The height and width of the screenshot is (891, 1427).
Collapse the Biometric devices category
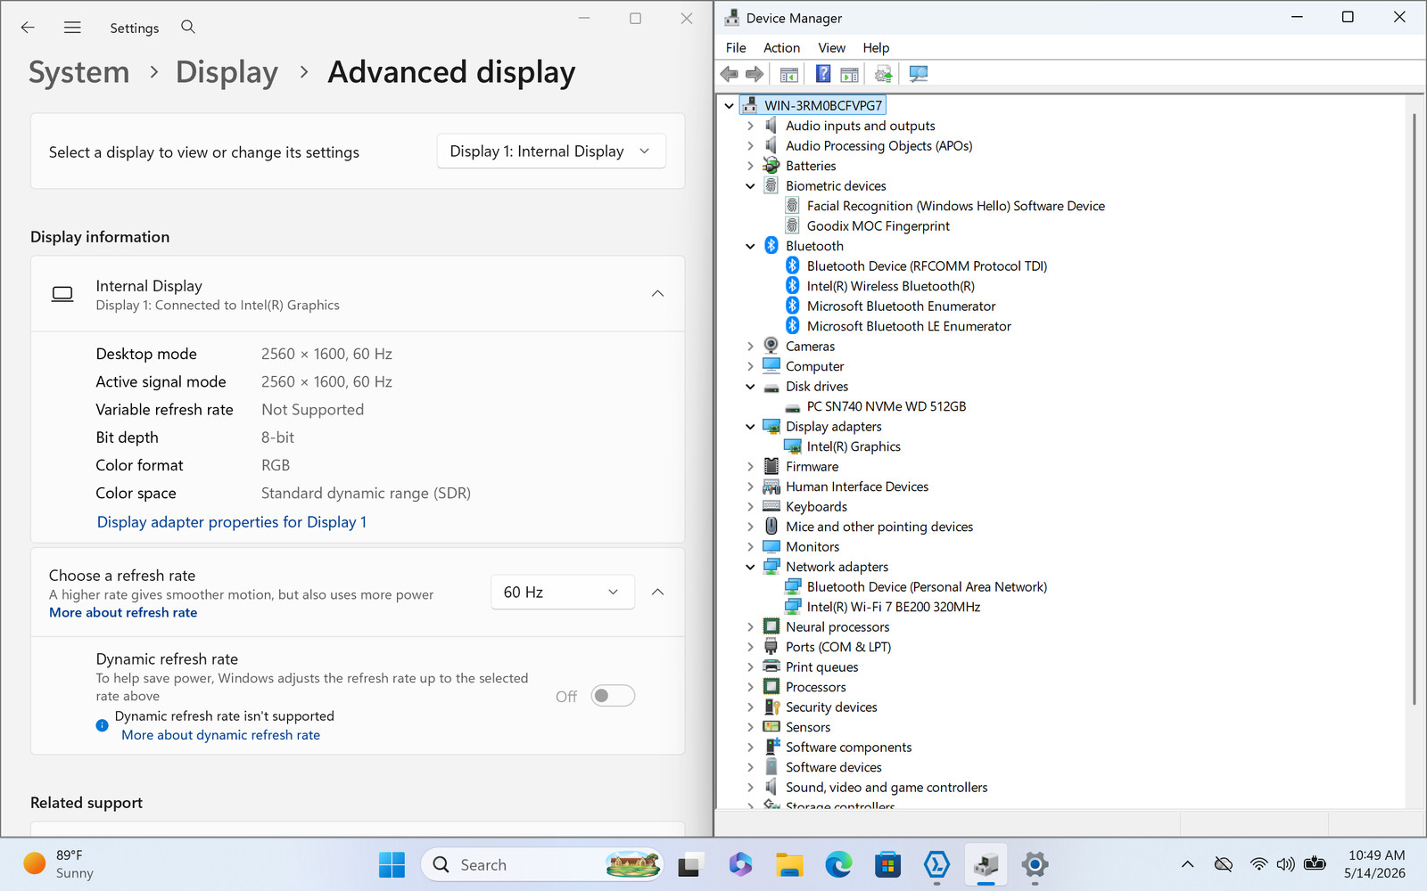[x=750, y=186]
